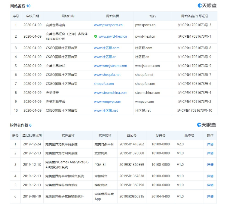The width and height of the screenshot is (230, 208).
Task: Select the 2019-08-19 approval date cell
Action: 32,197
